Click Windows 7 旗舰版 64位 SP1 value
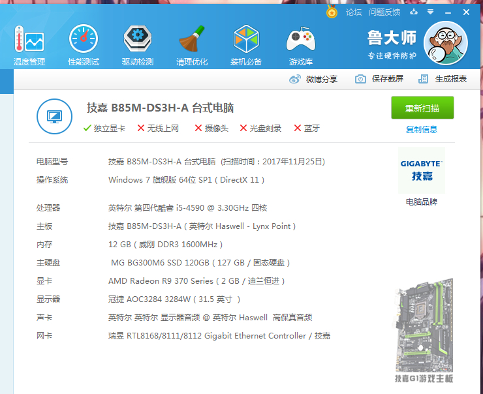The image size is (483, 394). click(x=186, y=180)
